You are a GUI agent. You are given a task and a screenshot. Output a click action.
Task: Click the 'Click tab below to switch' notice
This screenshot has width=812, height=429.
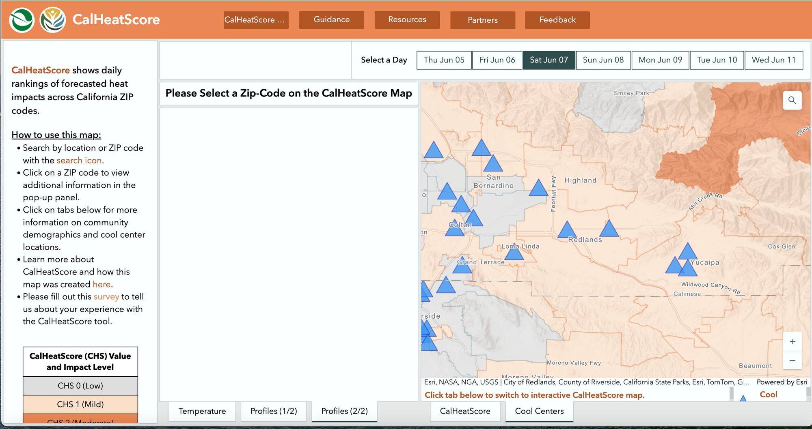(535, 395)
